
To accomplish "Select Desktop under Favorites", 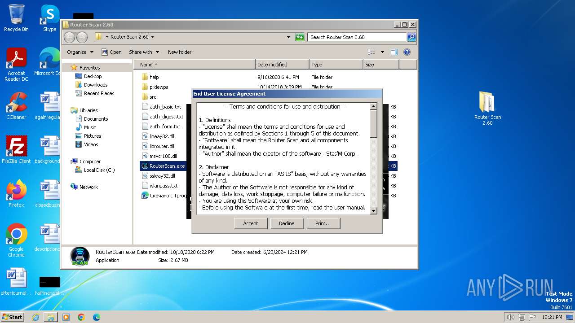I will 93,76.
